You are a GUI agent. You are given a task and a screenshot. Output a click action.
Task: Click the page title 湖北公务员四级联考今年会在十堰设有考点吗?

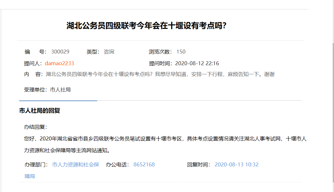(146, 26)
